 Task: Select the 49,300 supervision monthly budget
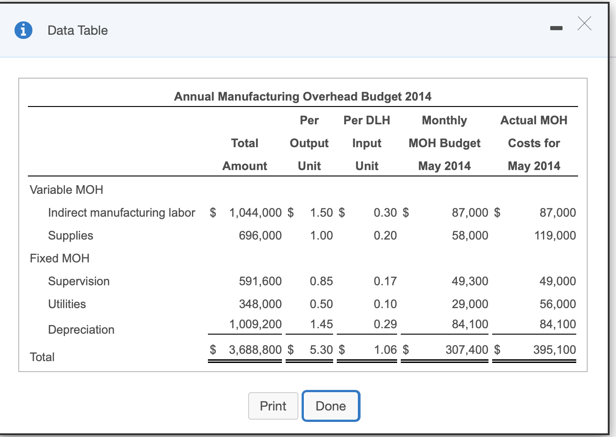[470, 281]
